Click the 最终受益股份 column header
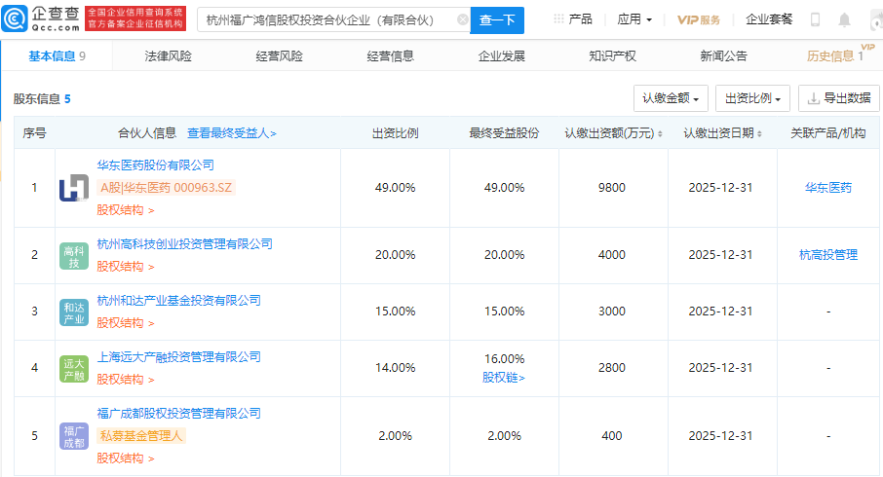This screenshot has width=883, height=477. [x=504, y=133]
